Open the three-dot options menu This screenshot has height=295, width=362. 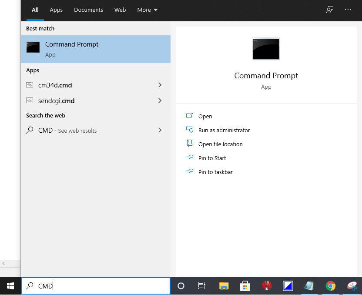[348, 10]
